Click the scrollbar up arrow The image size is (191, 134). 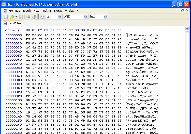click(187, 29)
